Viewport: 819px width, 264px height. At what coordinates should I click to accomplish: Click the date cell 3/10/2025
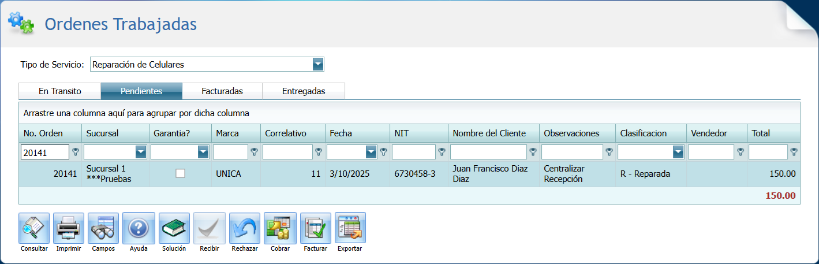coord(358,174)
